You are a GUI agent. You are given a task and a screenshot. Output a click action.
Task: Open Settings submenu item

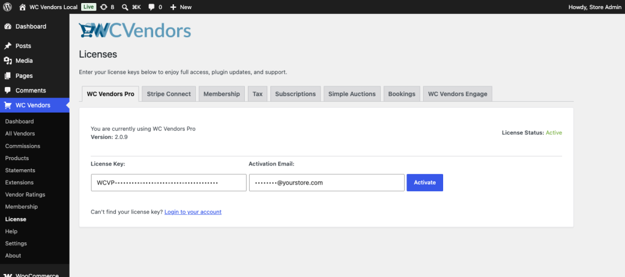point(16,244)
